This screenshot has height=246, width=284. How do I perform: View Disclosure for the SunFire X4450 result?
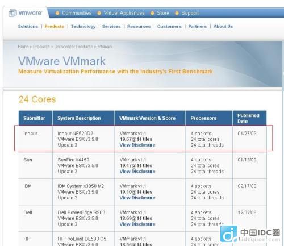pos(137,172)
